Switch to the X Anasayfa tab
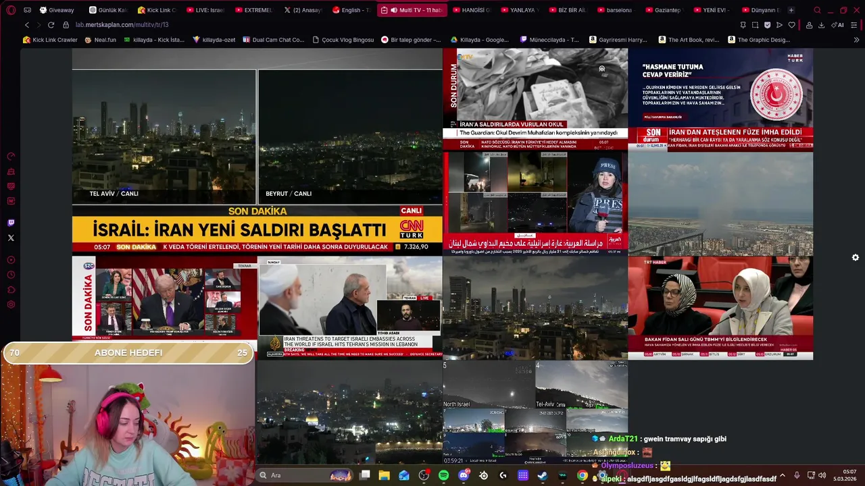This screenshot has width=865, height=486. (x=302, y=10)
